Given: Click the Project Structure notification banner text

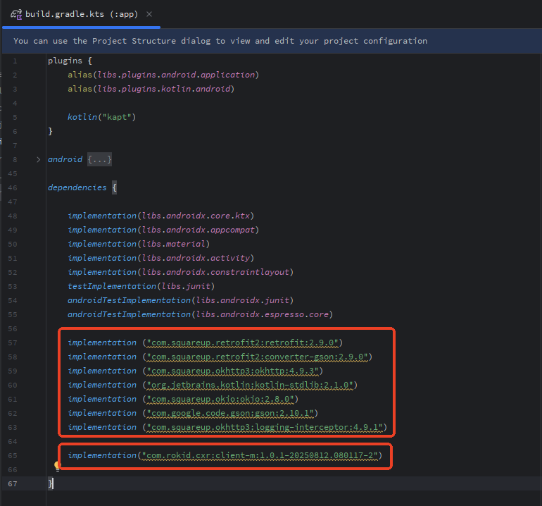Looking at the screenshot, I should (x=220, y=41).
